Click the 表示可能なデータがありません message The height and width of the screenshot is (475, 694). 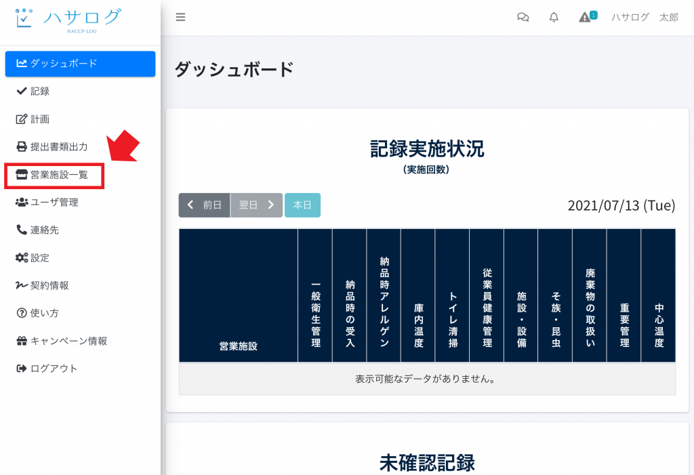426,379
